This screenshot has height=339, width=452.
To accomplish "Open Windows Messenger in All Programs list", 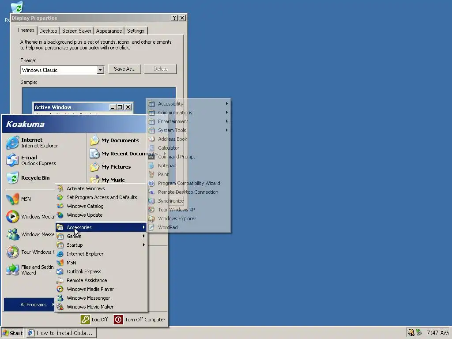I will point(101,298).
